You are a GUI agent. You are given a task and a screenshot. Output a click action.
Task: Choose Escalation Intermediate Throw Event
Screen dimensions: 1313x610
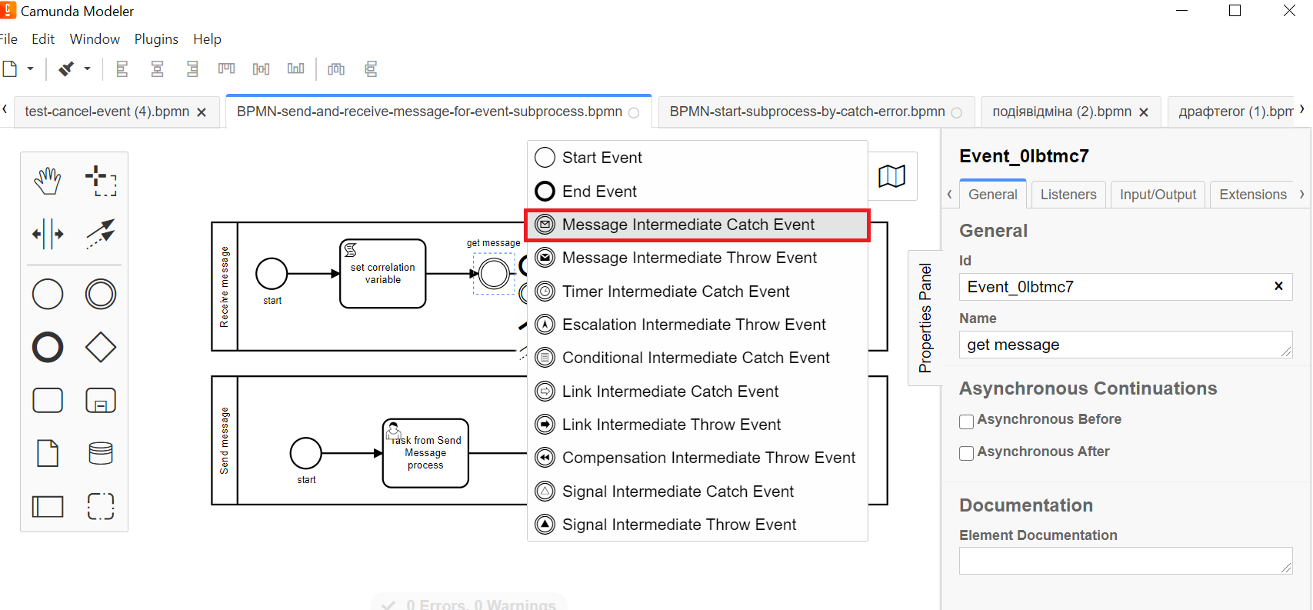[x=698, y=325]
